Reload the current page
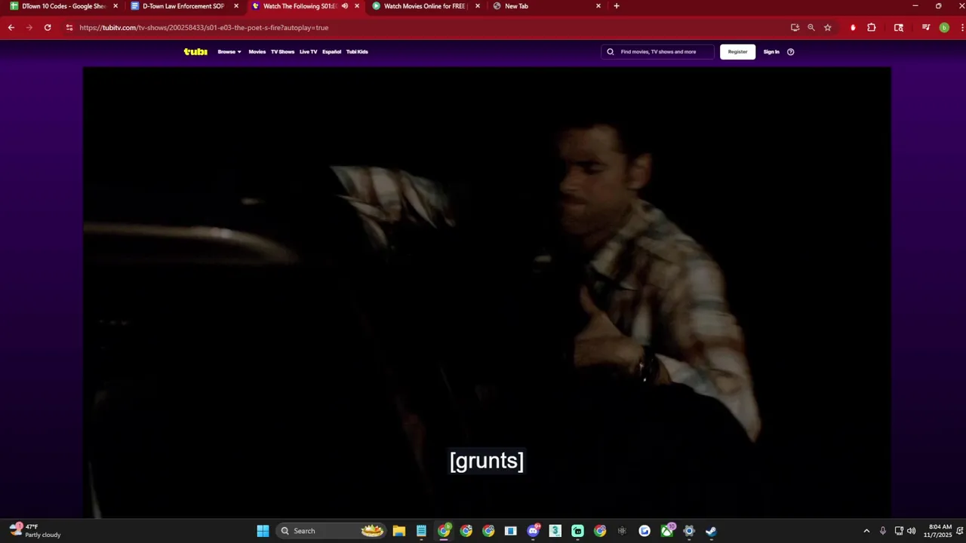Screen dimensions: 966x543 click(x=48, y=27)
